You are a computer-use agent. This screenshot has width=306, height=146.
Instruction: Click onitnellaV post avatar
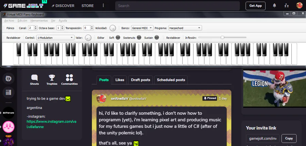click(101, 98)
